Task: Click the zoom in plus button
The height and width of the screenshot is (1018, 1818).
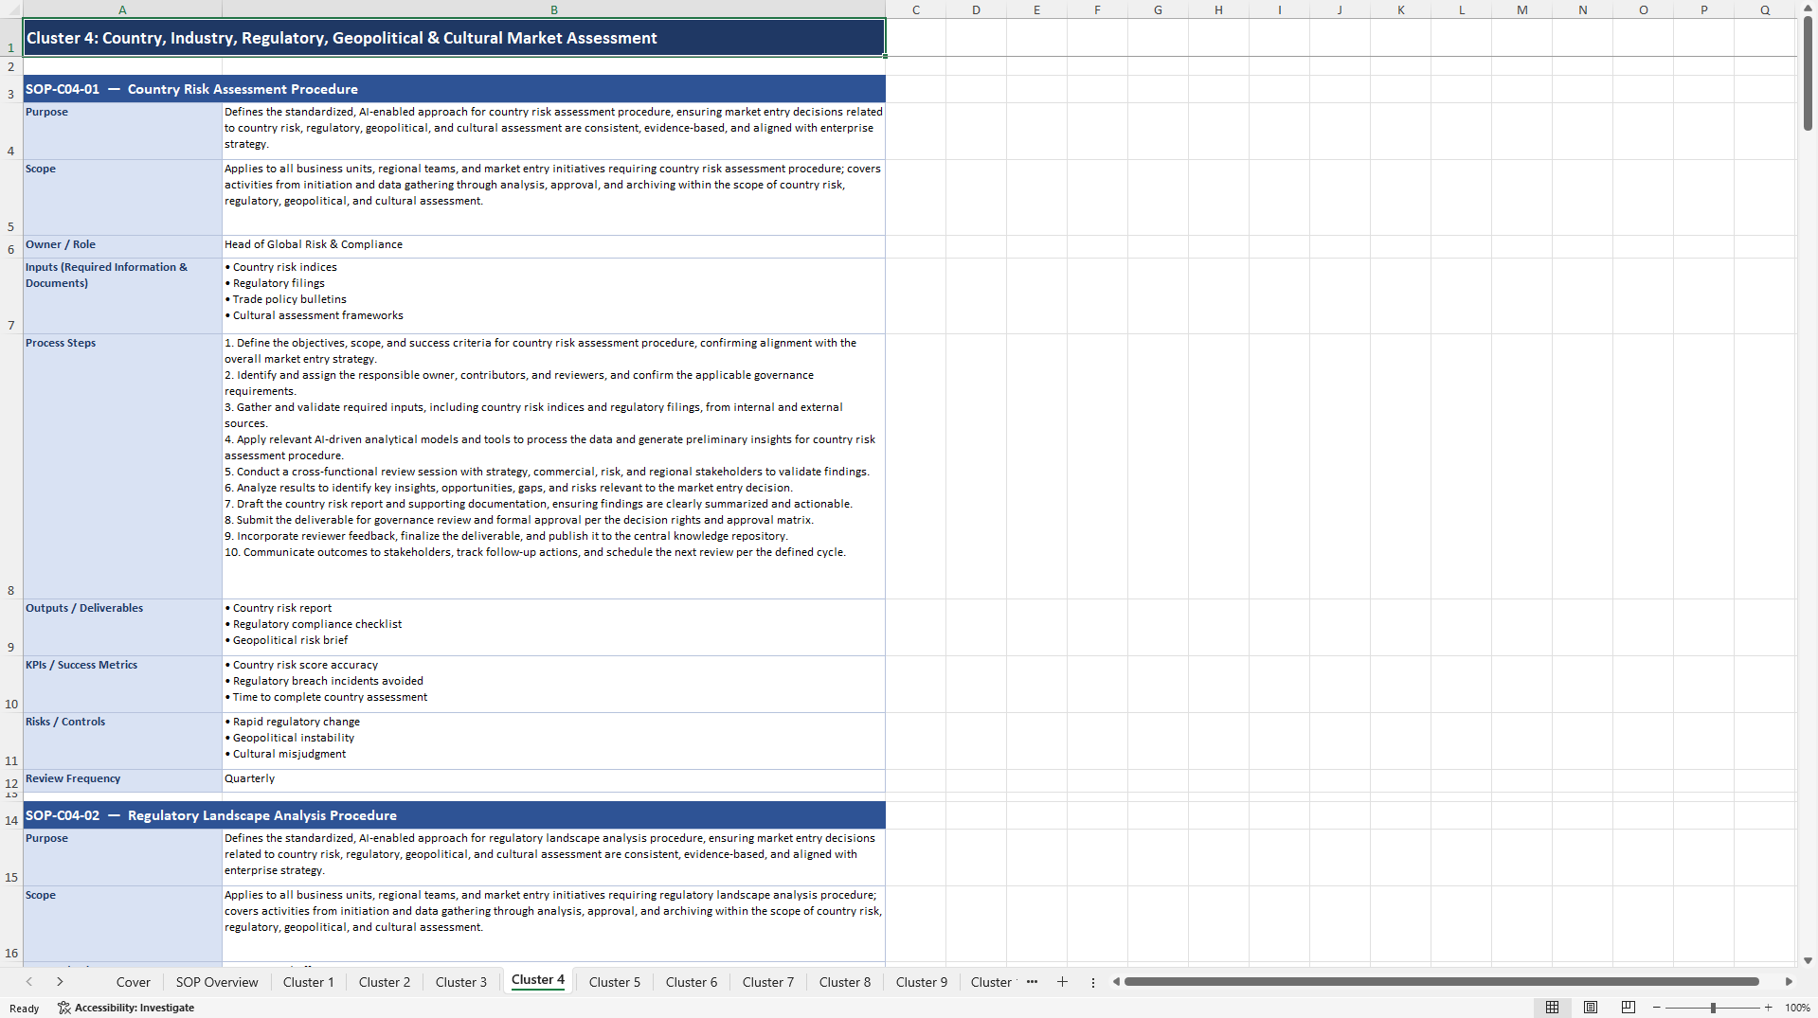Action: (x=1769, y=1008)
